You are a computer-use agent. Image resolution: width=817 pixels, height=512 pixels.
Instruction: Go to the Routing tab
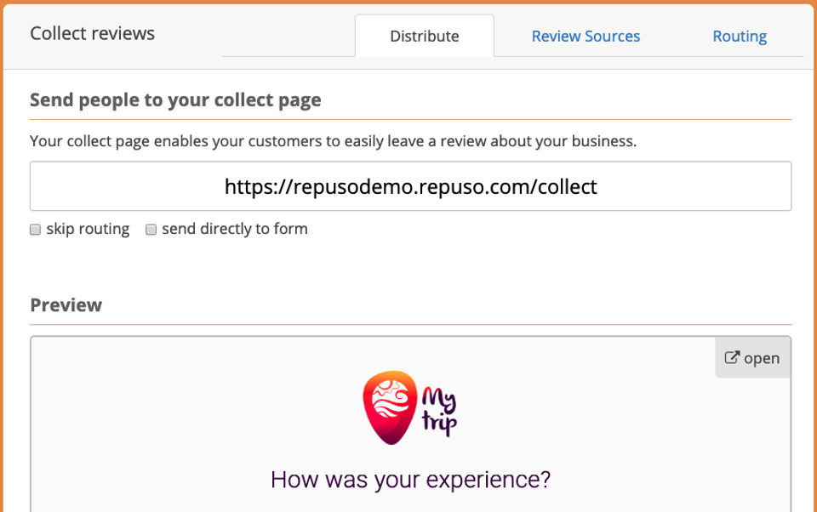tap(740, 37)
